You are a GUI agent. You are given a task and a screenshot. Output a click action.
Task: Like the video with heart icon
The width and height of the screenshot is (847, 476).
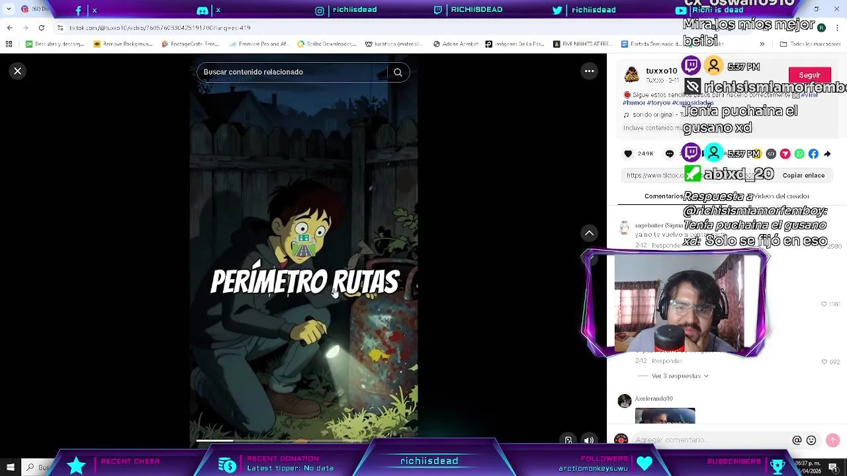coord(628,153)
